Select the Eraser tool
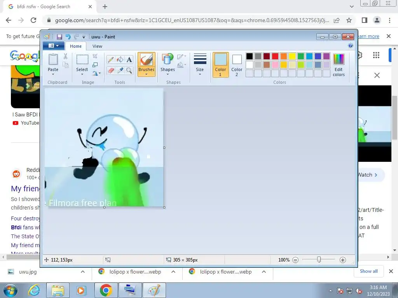 coord(111,70)
